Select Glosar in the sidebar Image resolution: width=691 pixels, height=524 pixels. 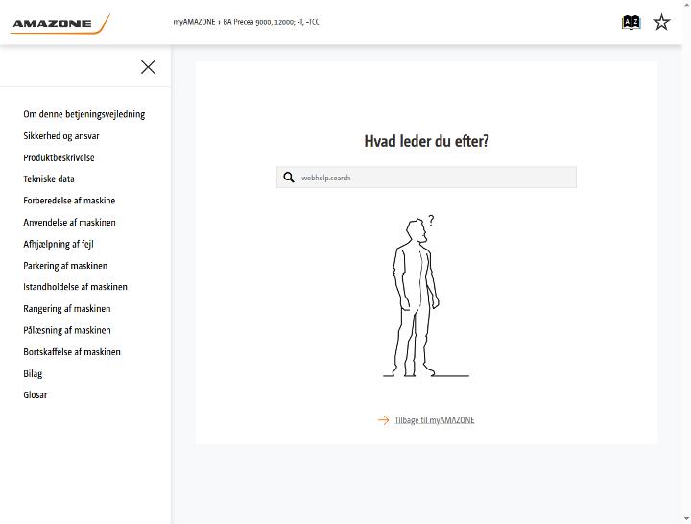click(36, 394)
